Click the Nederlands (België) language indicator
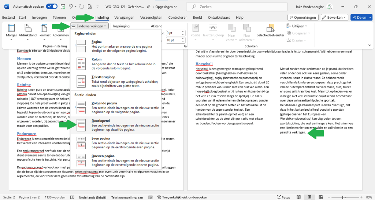Screen dimensions: 375x200 93,197
